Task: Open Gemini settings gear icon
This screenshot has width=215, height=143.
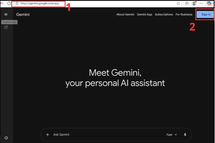Action: (x=6, y=138)
